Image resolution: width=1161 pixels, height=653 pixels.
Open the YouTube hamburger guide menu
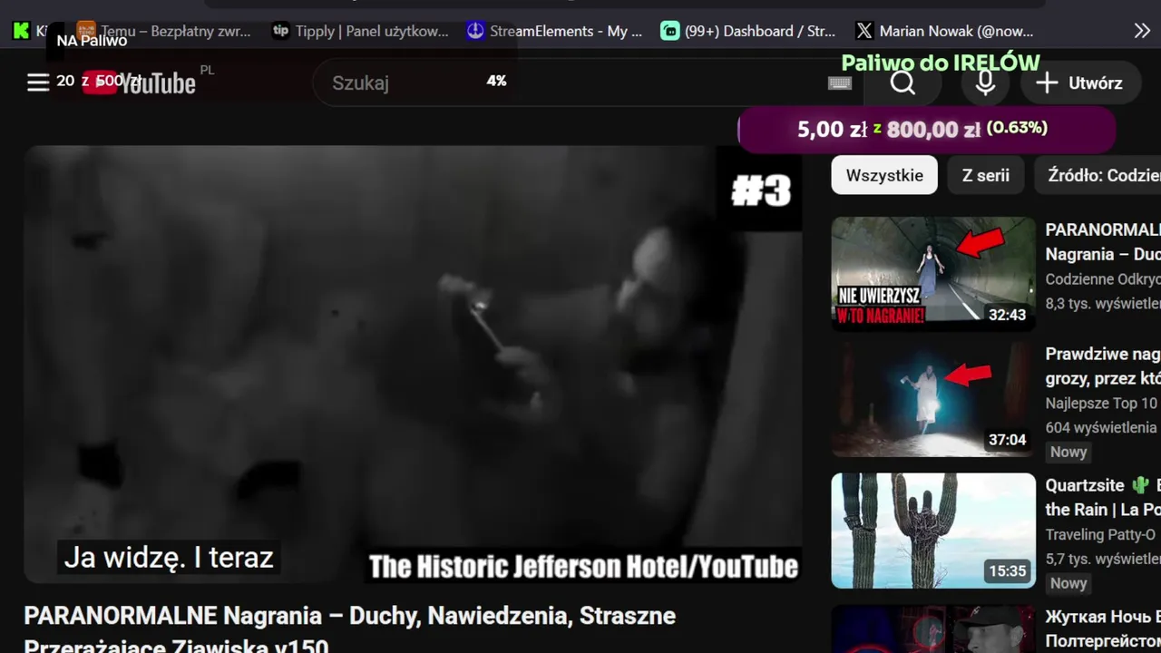tap(38, 83)
